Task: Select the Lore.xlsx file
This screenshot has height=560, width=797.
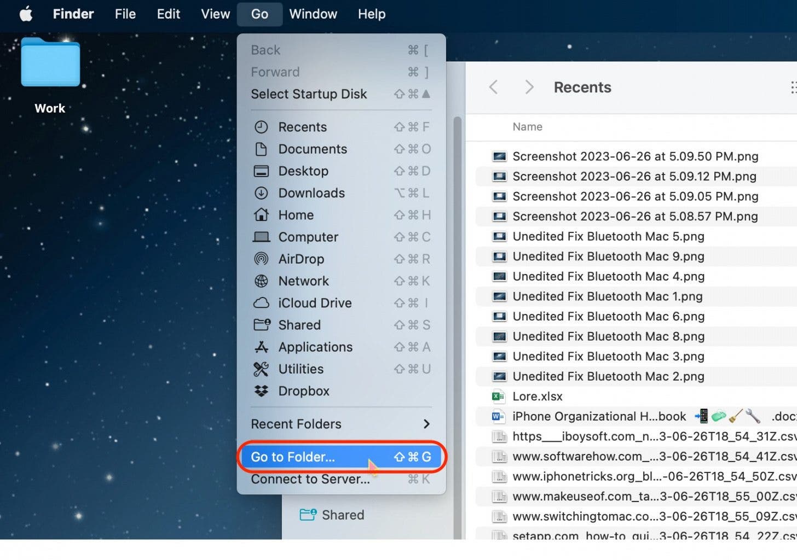Action: (537, 396)
